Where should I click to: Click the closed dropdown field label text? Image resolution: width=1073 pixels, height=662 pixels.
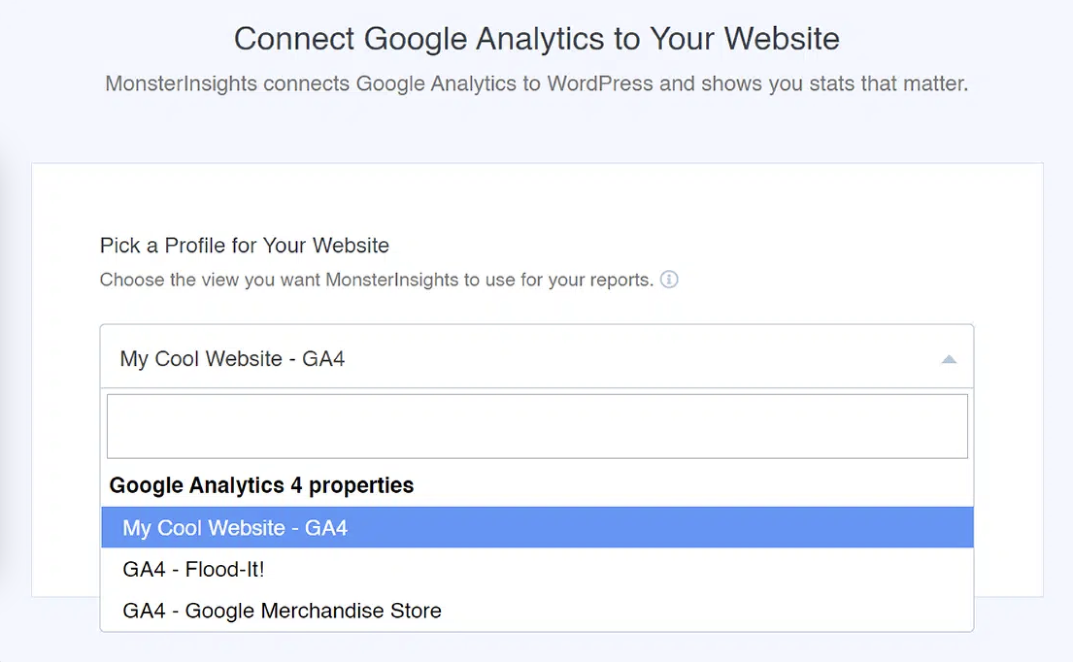coord(232,359)
